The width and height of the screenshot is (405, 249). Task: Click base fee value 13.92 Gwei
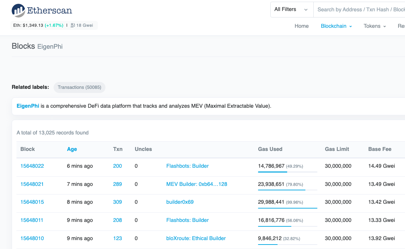tap(382, 238)
